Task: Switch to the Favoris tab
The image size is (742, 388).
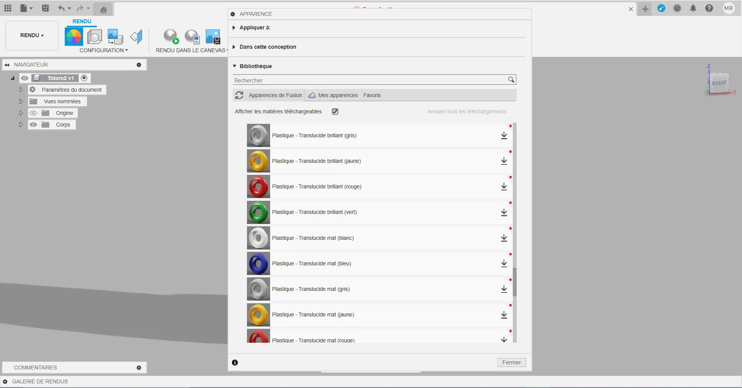Action: coord(372,95)
